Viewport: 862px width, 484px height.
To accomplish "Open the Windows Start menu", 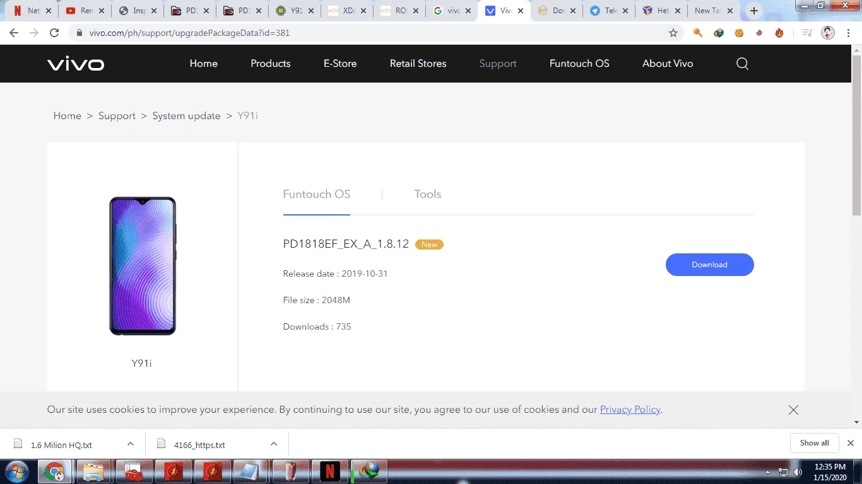I will (x=17, y=471).
